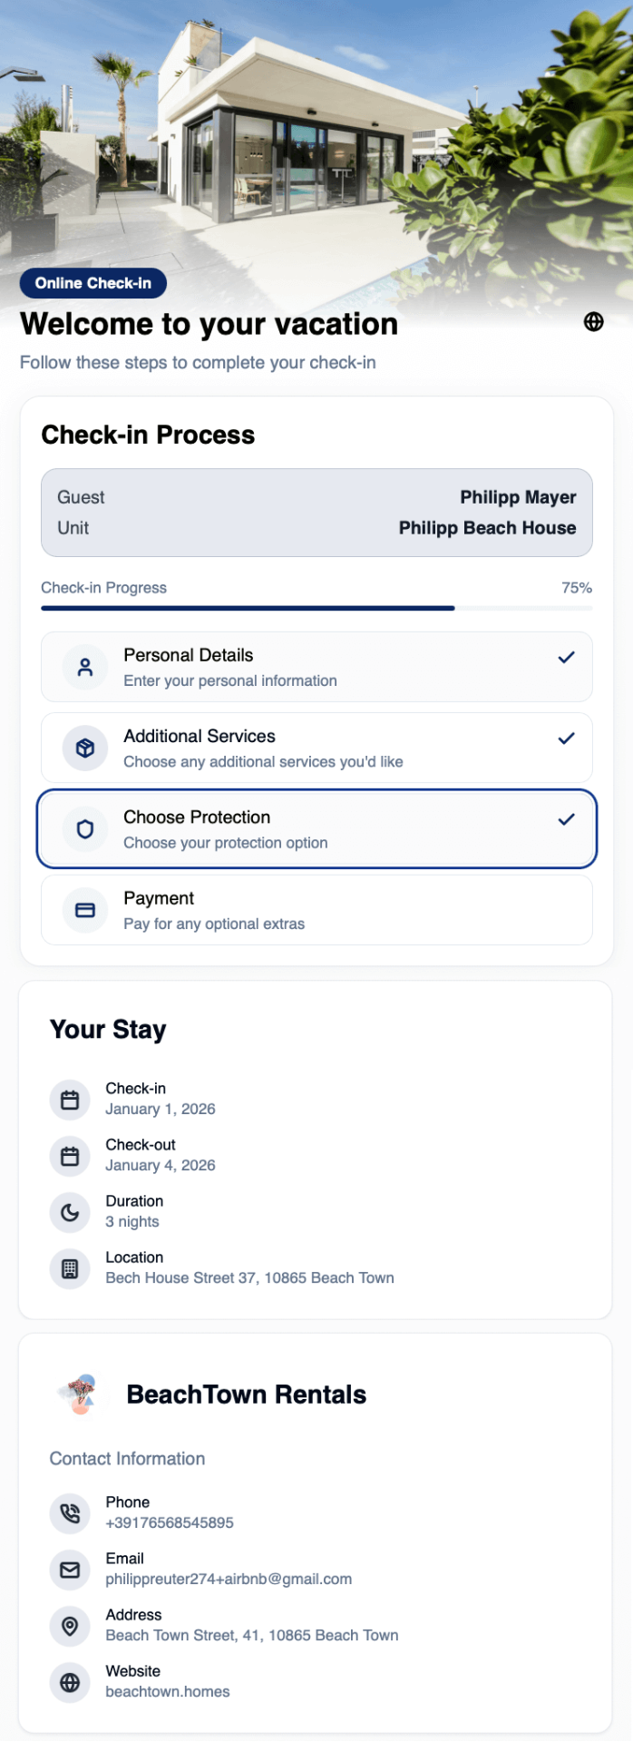This screenshot has height=1742, width=633.
Task: Click the Check-in calendar icon
Action: (x=70, y=1101)
